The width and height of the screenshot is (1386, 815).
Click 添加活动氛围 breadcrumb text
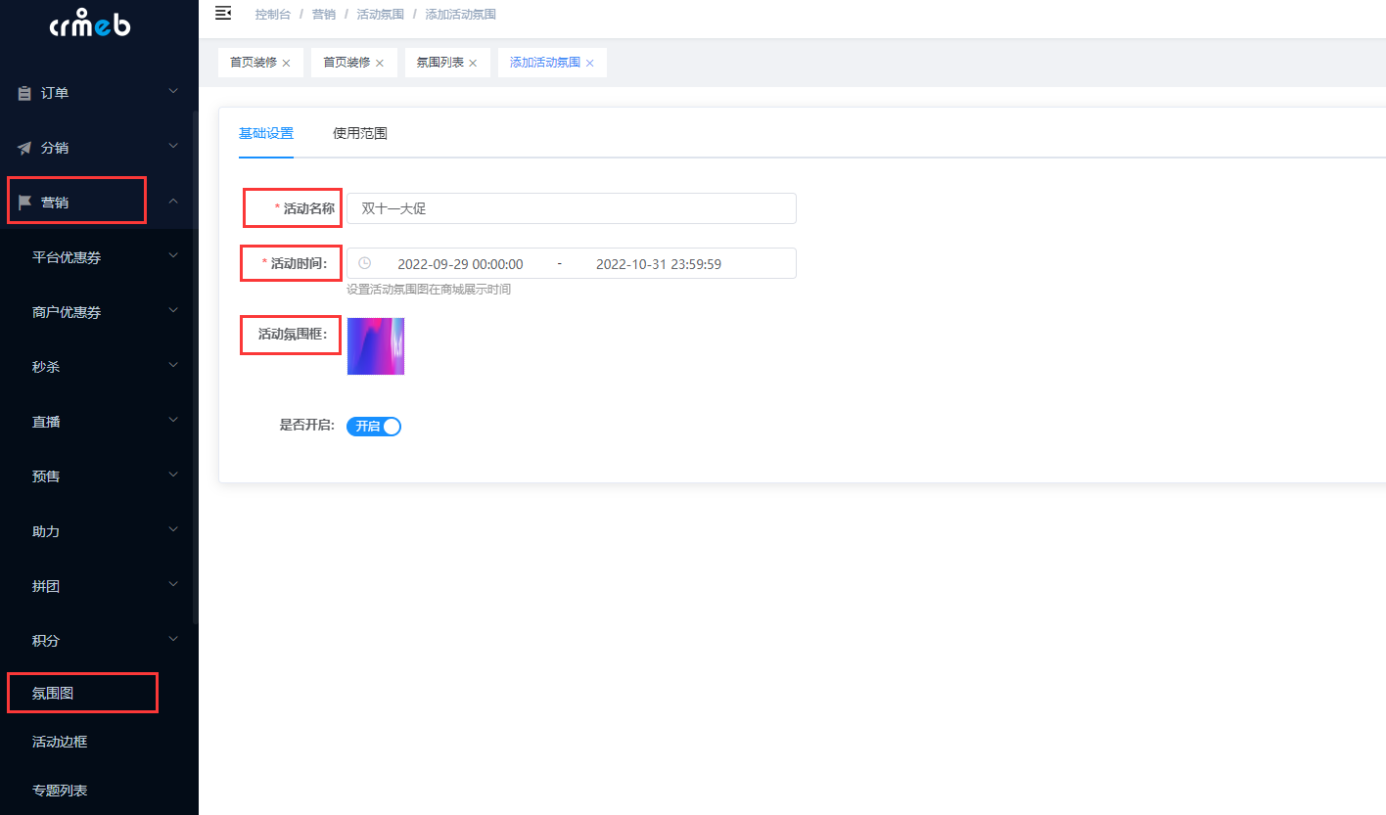461,15
